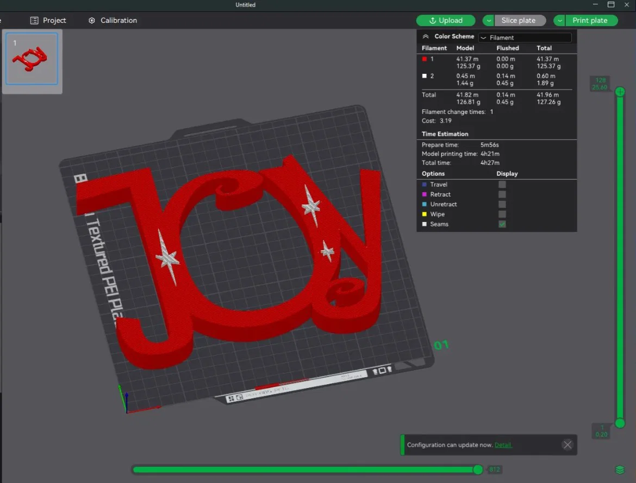Enable Unretract display checkbox
The image size is (636, 483).
click(502, 204)
